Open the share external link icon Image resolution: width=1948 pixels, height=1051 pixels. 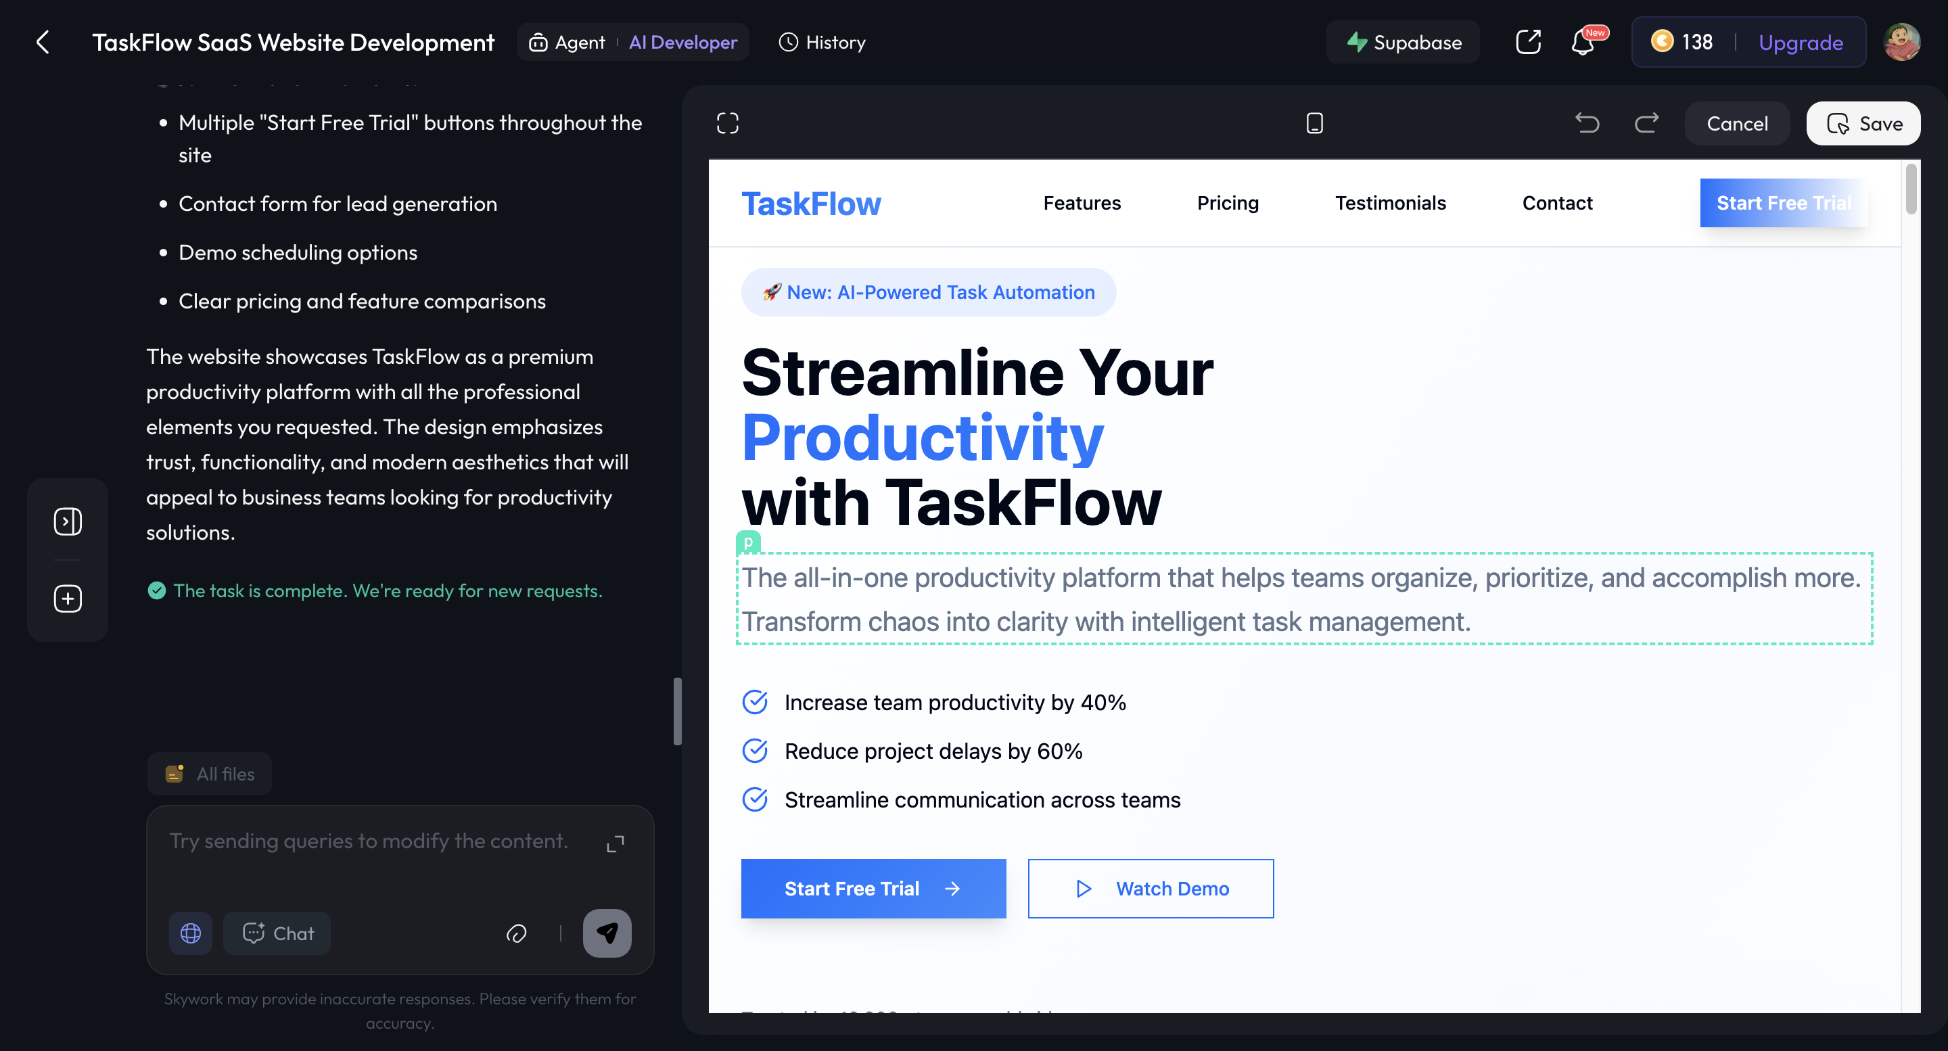click(x=1527, y=43)
